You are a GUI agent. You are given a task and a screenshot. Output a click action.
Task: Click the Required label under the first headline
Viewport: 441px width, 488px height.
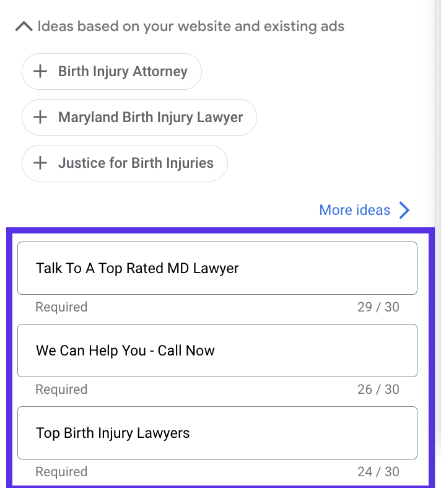61,307
